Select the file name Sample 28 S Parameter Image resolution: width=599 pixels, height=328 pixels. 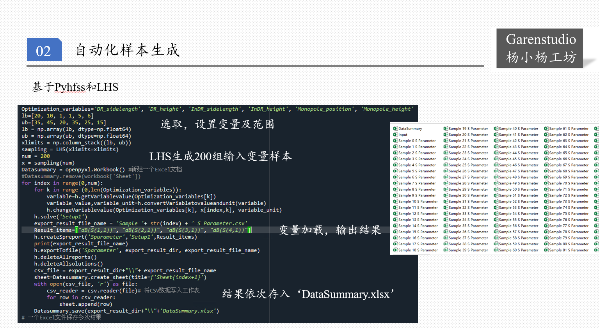468,183
